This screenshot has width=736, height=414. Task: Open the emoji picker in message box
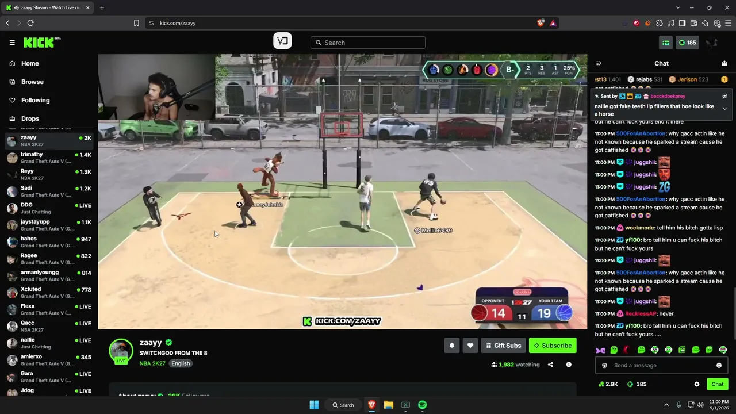pyautogui.click(x=719, y=366)
